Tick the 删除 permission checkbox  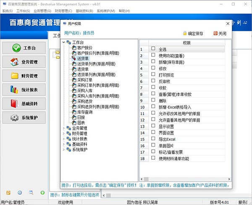tap(153, 100)
